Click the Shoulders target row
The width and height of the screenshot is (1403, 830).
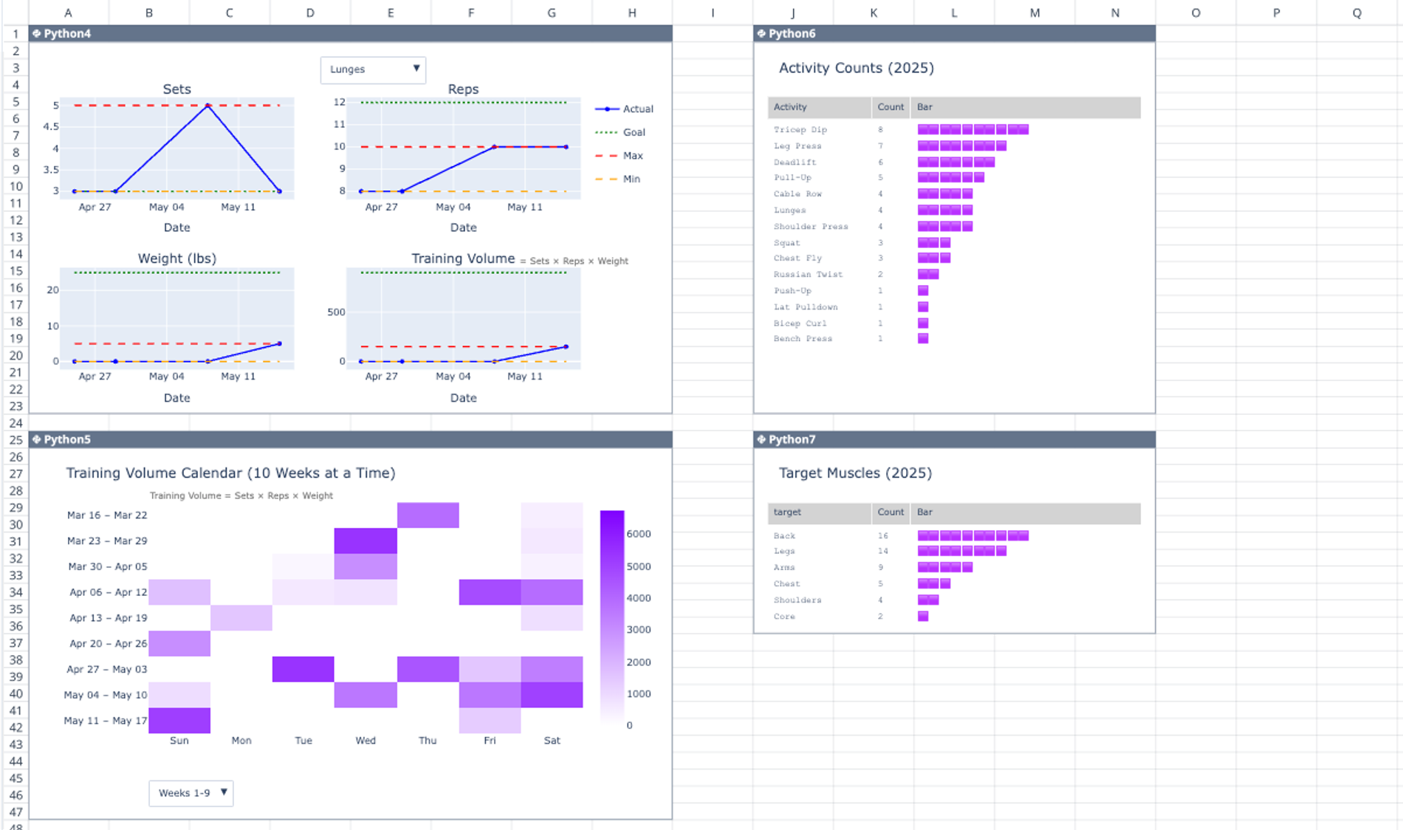(954, 600)
